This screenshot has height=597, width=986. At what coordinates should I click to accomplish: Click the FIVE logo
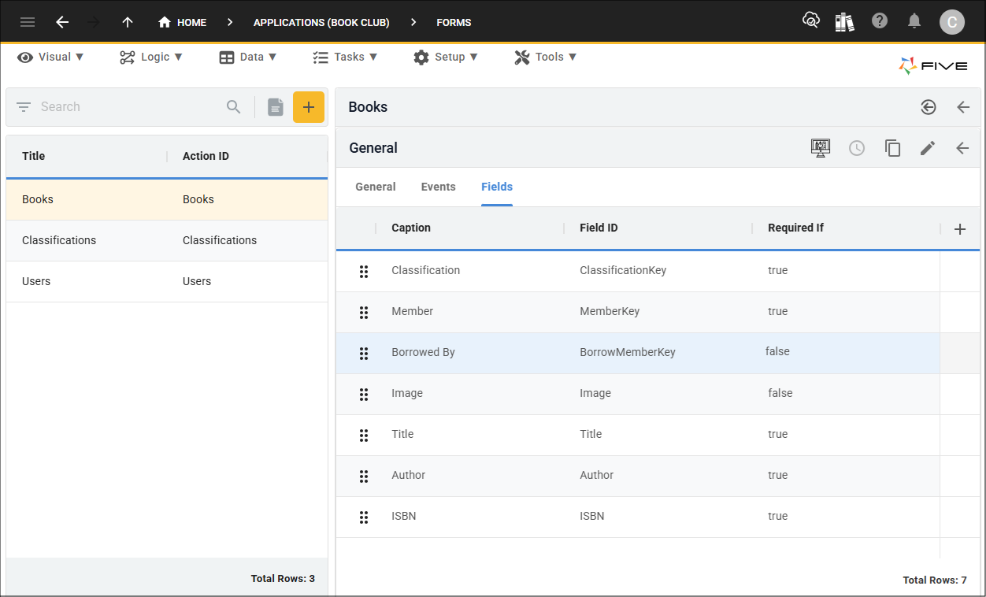click(933, 66)
